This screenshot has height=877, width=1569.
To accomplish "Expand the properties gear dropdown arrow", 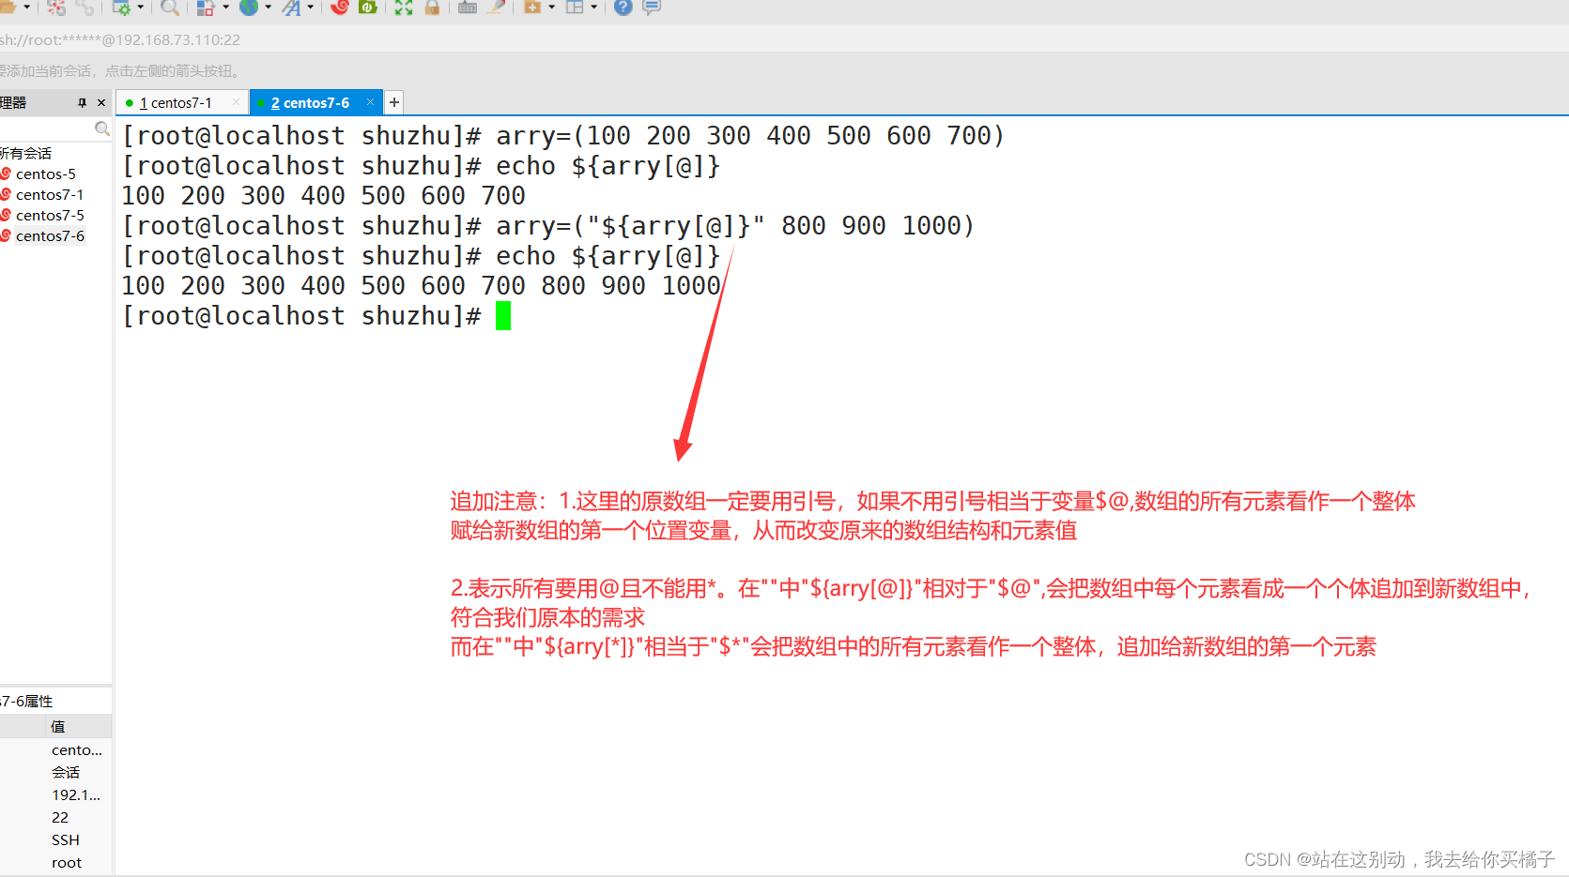I will click(141, 8).
